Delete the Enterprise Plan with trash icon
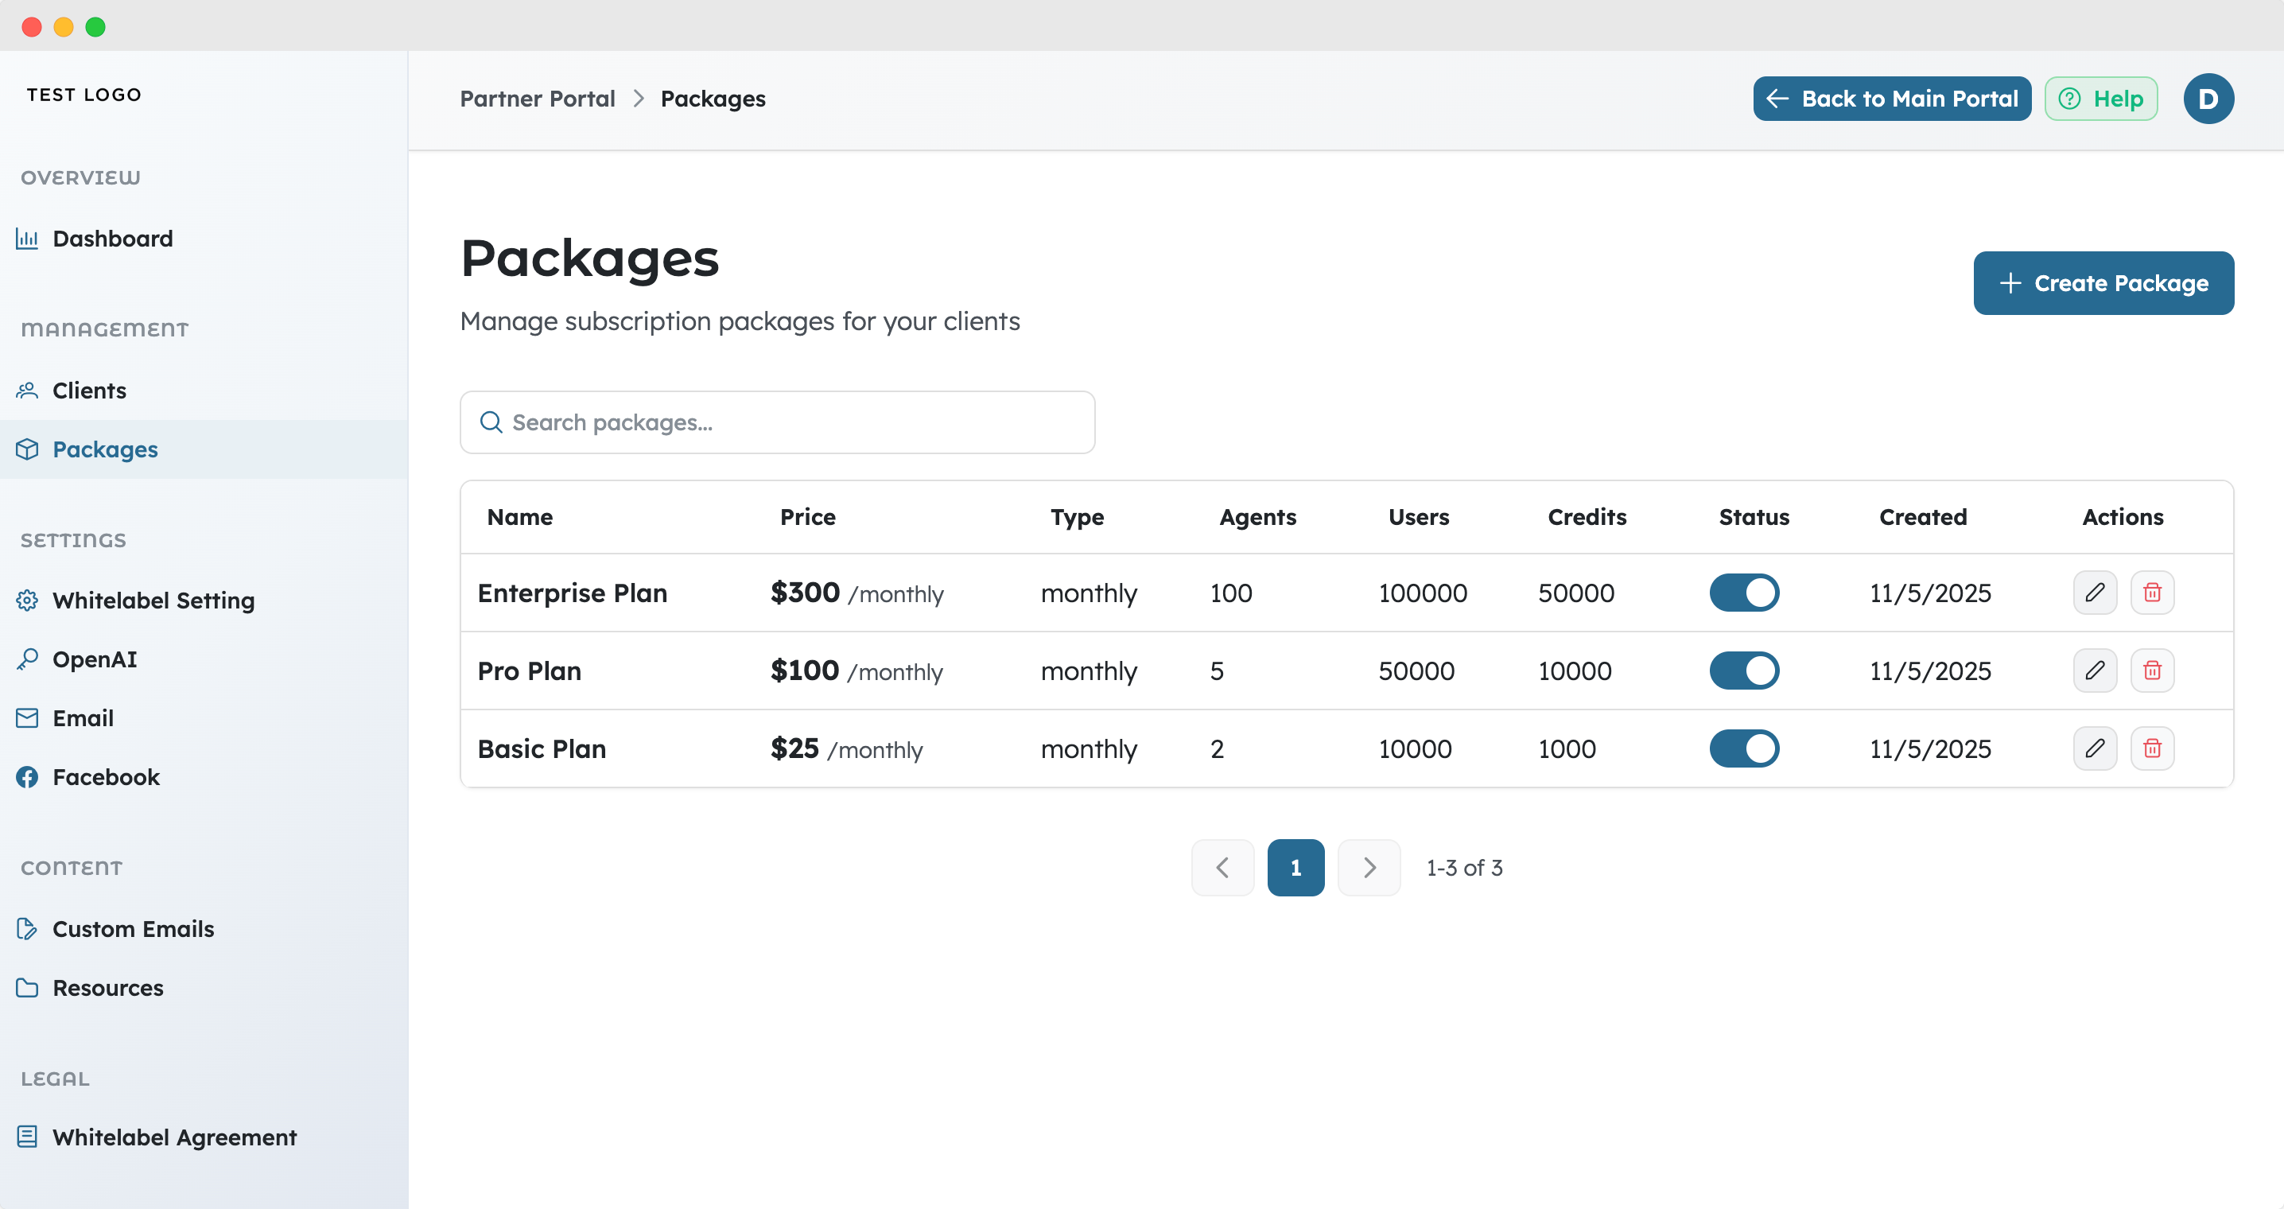 [2152, 593]
